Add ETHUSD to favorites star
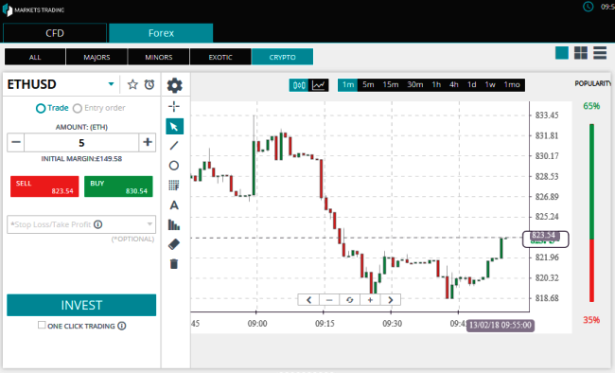The height and width of the screenshot is (373, 615). coord(132,84)
